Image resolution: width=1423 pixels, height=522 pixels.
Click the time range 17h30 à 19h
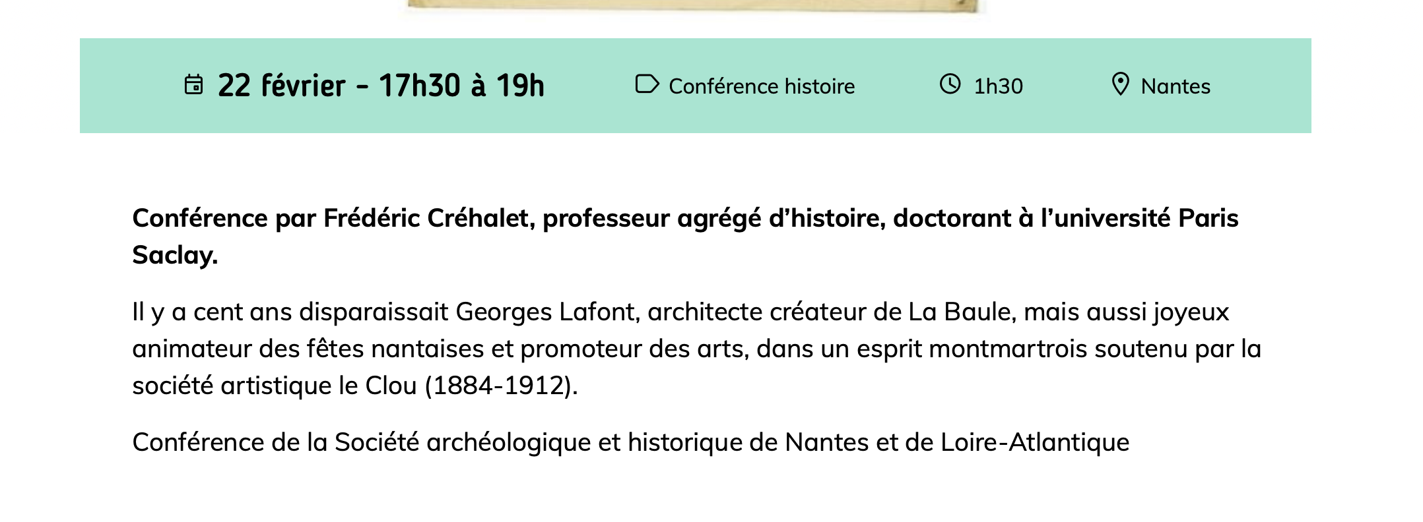461,86
